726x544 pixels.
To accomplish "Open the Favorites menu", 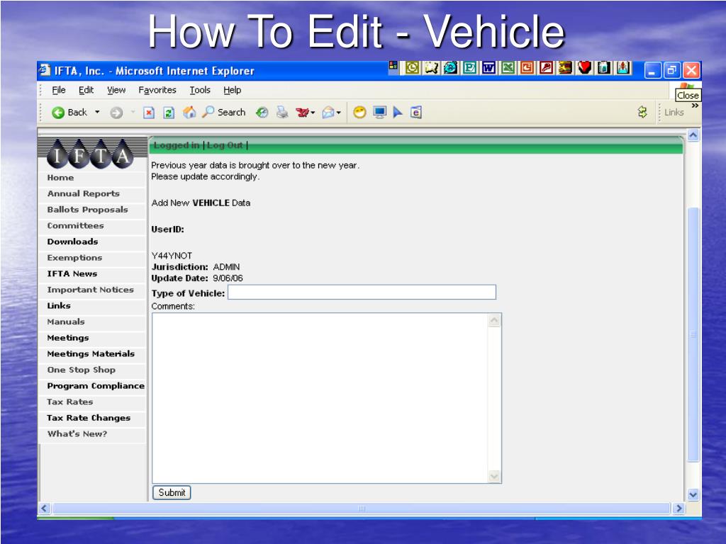I will pyautogui.click(x=157, y=90).
